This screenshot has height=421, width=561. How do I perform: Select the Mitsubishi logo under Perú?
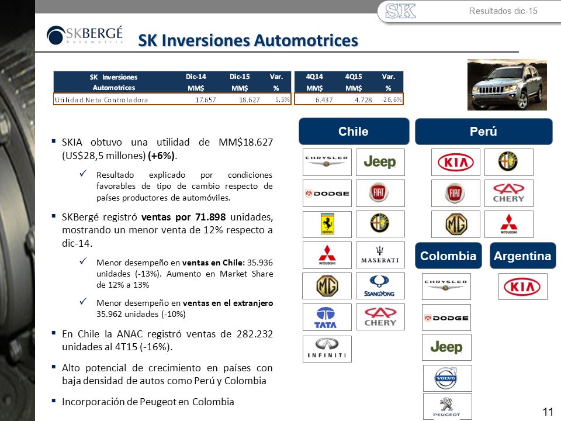(509, 225)
